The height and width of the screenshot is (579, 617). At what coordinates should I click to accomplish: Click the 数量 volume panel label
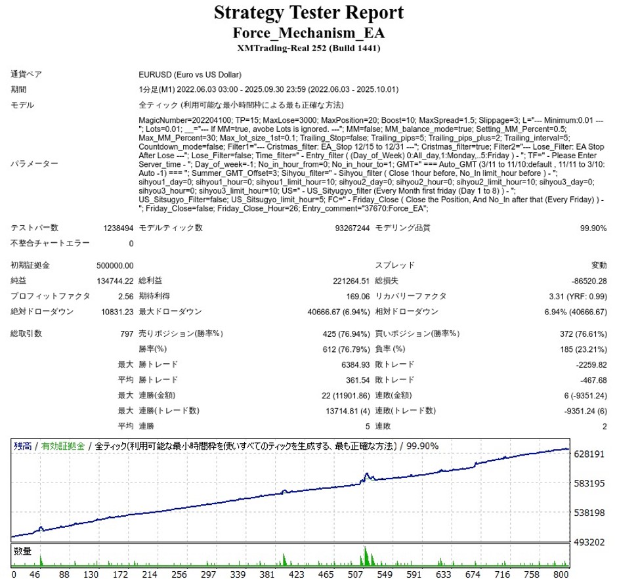point(22,551)
